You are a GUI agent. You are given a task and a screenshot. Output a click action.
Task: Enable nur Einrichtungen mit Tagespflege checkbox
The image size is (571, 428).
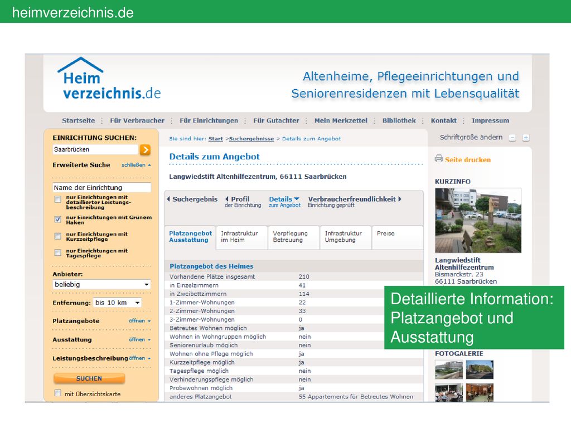point(57,252)
